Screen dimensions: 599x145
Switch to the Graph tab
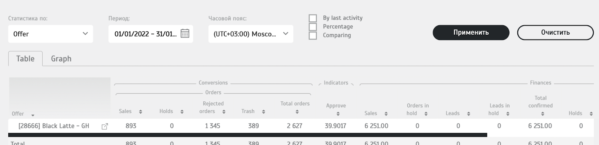[x=61, y=59]
